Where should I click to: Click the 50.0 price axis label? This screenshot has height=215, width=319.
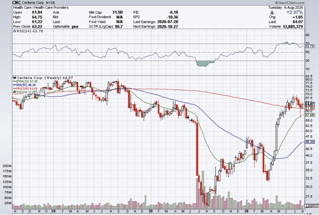[309, 131]
